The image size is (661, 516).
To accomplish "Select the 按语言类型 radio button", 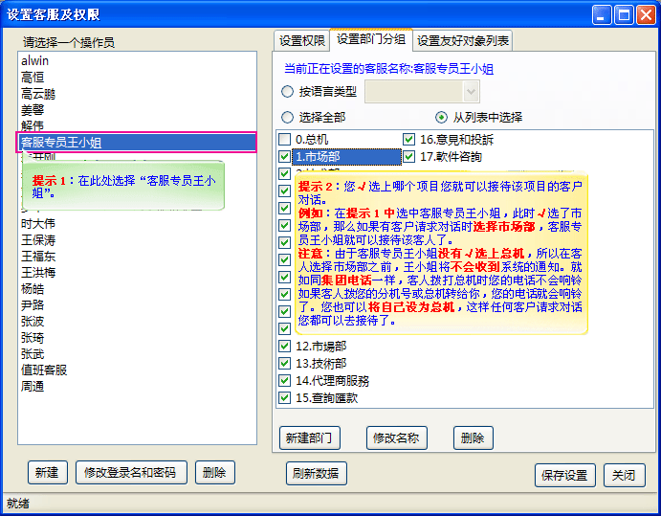I will (288, 92).
